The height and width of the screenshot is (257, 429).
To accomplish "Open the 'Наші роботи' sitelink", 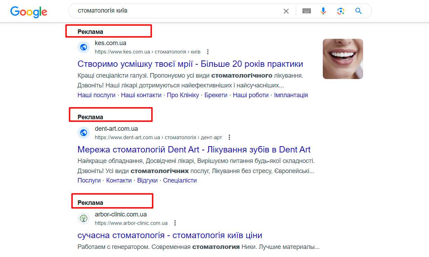I will 251,95.
